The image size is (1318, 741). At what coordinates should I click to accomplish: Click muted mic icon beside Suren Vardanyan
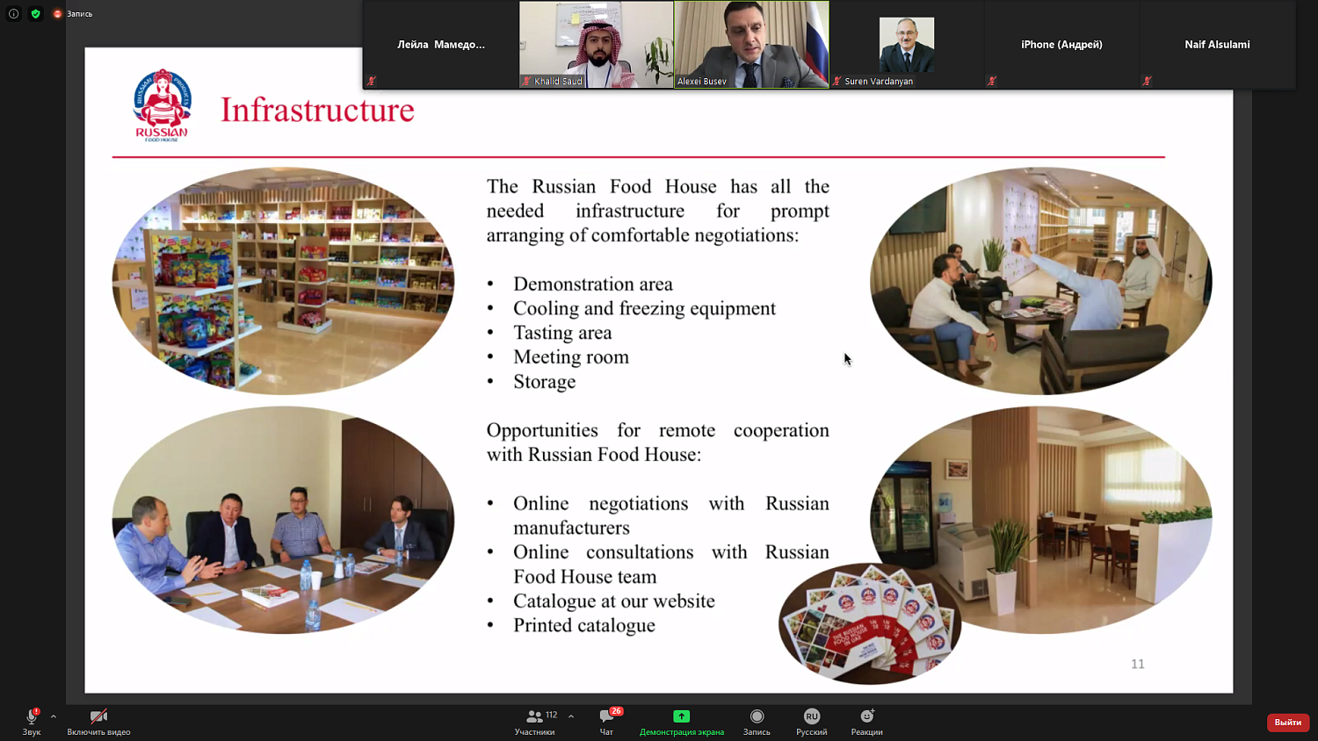pyautogui.click(x=837, y=82)
